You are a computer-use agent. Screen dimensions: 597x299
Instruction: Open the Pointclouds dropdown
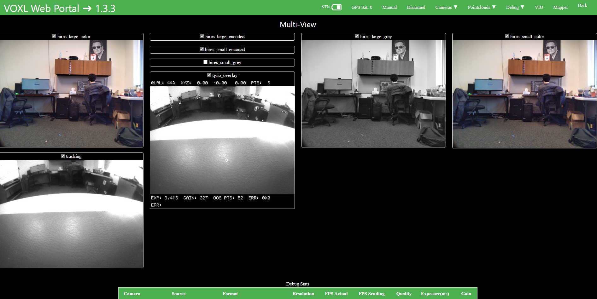pos(481,7)
